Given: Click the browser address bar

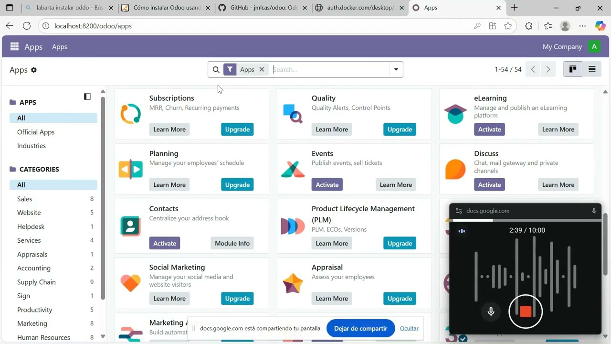Looking at the screenshot, I should point(258,26).
